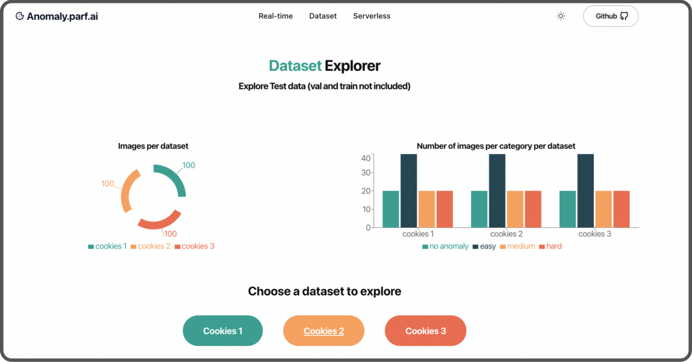Open the Real-time nav item
692x362 pixels.
pos(276,16)
